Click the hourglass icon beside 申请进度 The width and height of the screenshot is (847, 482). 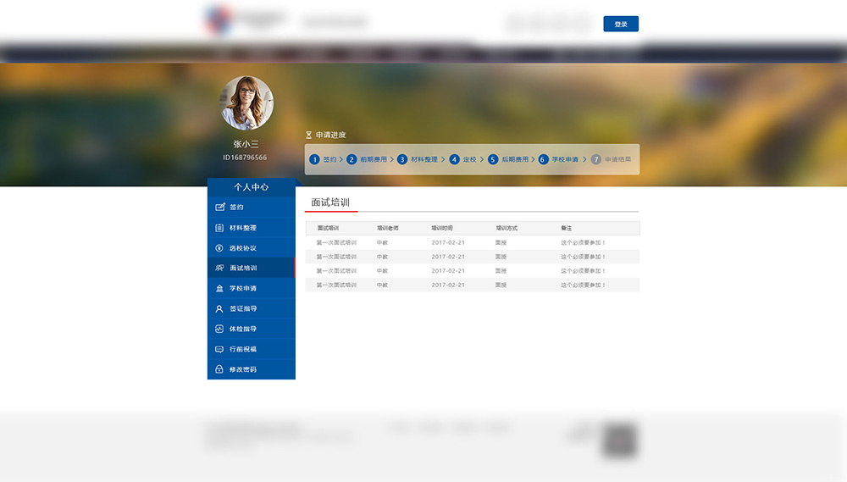(x=308, y=136)
